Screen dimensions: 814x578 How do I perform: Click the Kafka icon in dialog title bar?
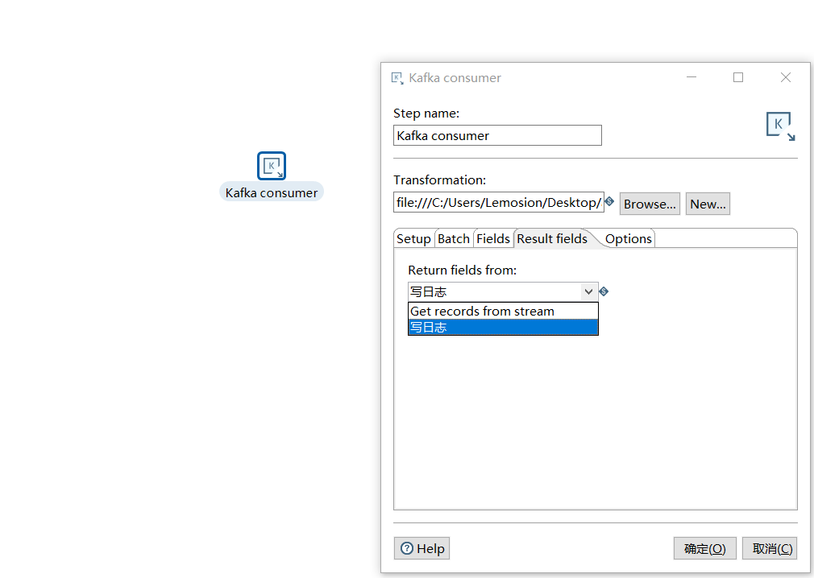(397, 78)
